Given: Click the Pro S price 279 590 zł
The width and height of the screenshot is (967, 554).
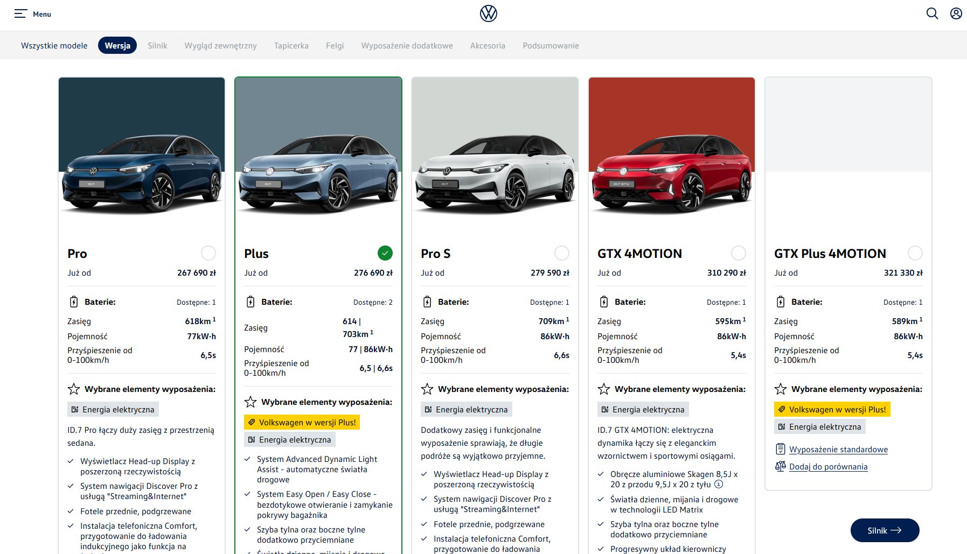Looking at the screenshot, I should pyautogui.click(x=550, y=273).
